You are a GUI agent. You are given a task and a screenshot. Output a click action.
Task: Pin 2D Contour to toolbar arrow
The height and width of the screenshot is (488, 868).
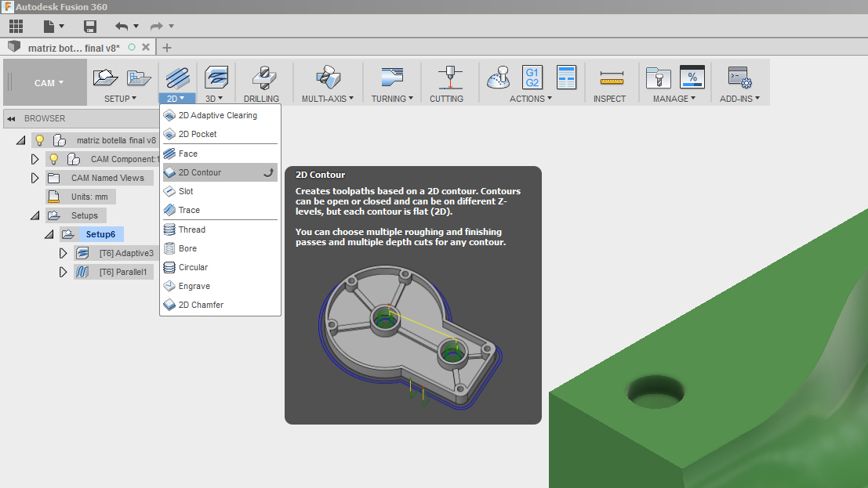(x=268, y=172)
